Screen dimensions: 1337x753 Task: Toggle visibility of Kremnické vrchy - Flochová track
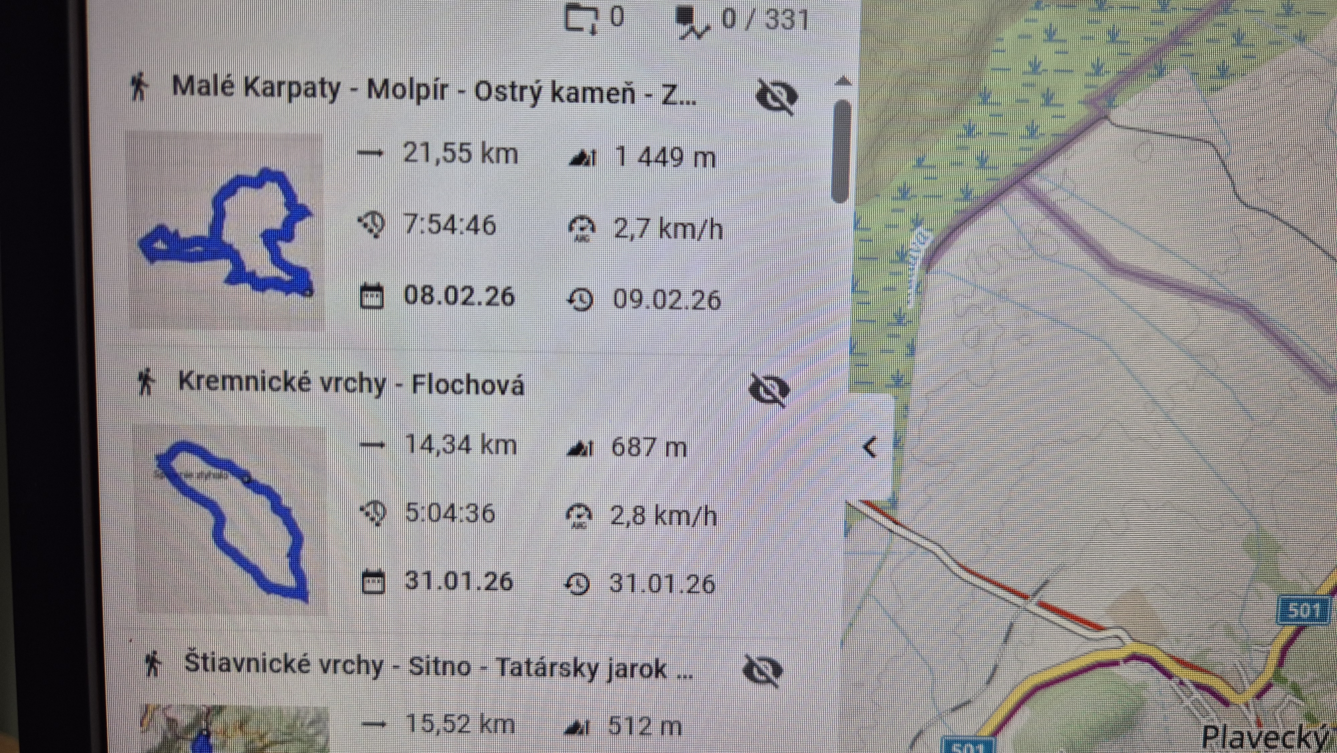(x=770, y=390)
